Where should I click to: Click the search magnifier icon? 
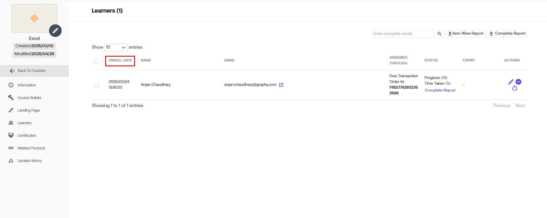[439, 34]
